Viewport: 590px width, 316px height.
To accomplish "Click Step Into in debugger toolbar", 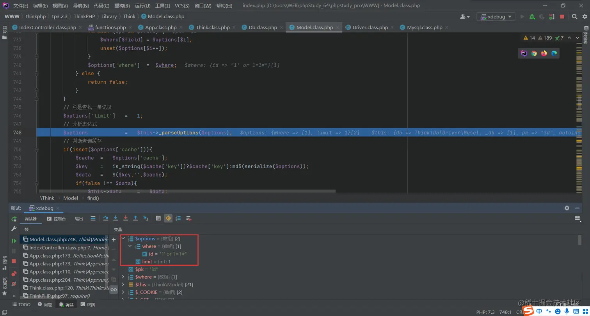I will [116, 219].
